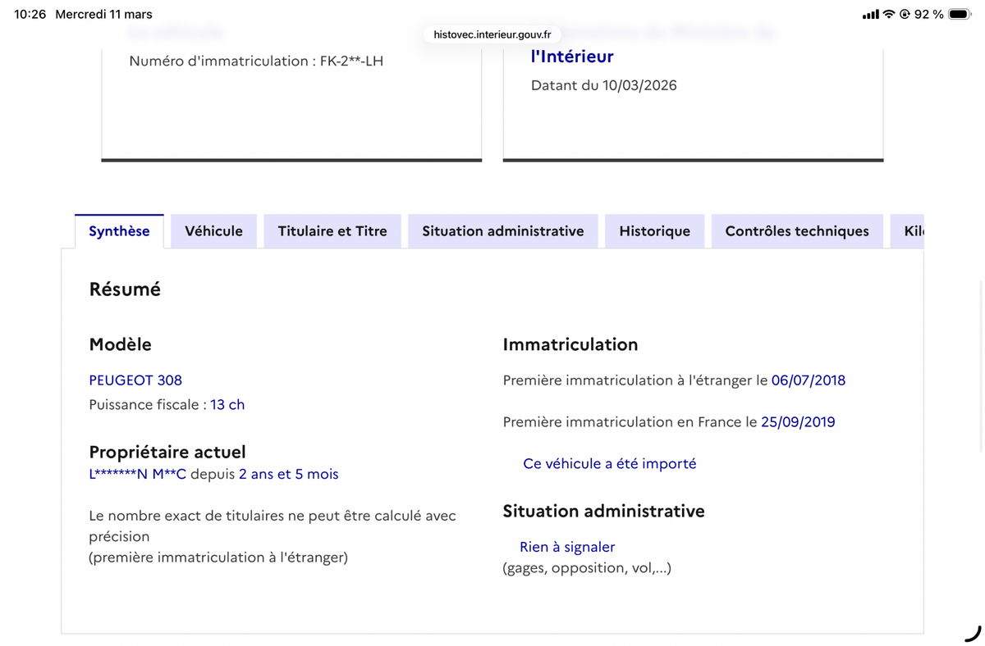Tap the corner swipe arc indicator
985x646 pixels.
pyautogui.click(x=974, y=634)
